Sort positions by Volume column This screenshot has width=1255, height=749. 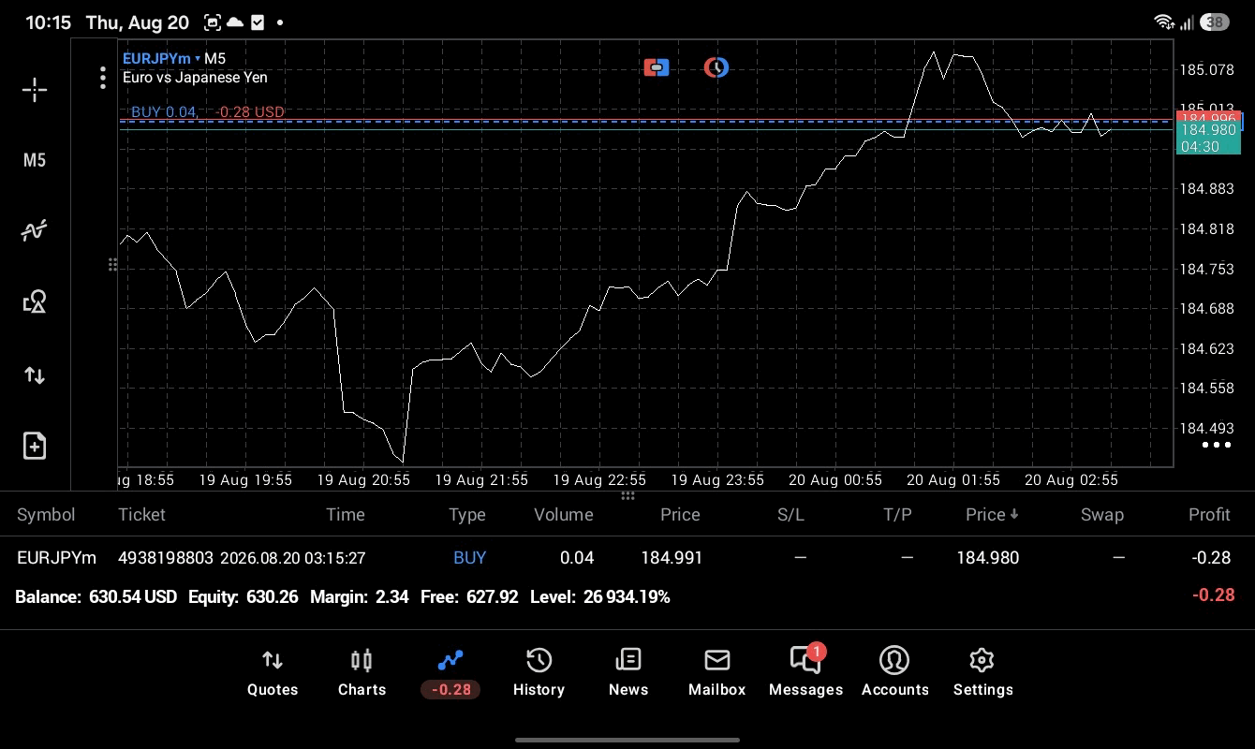click(x=564, y=515)
